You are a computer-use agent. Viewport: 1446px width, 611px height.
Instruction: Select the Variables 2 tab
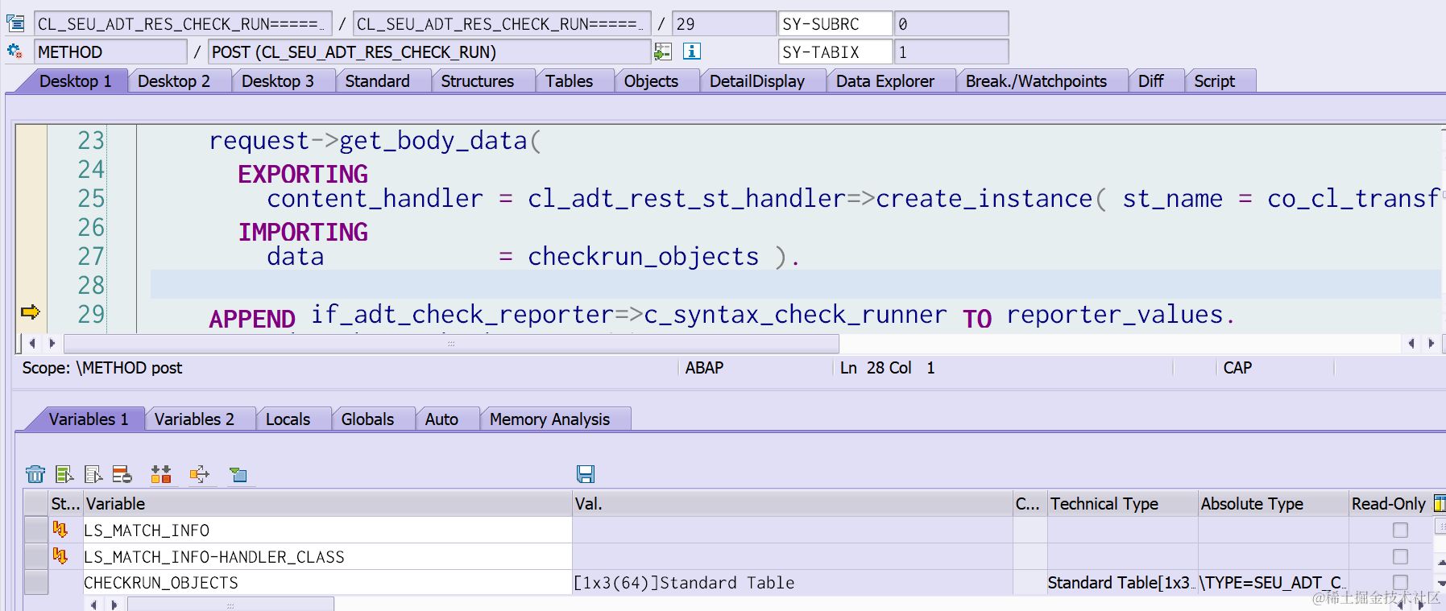195,419
